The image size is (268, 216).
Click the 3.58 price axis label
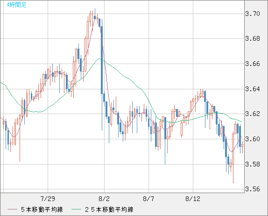pos(253,164)
